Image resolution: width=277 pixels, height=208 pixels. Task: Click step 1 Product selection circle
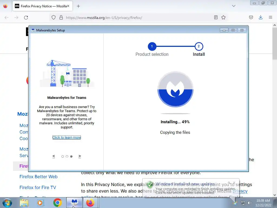(152, 46)
